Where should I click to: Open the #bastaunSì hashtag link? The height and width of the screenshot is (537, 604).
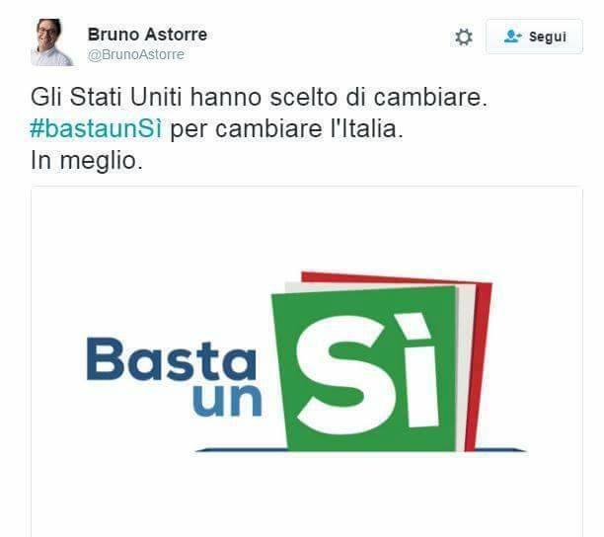click(x=96, y=128)
